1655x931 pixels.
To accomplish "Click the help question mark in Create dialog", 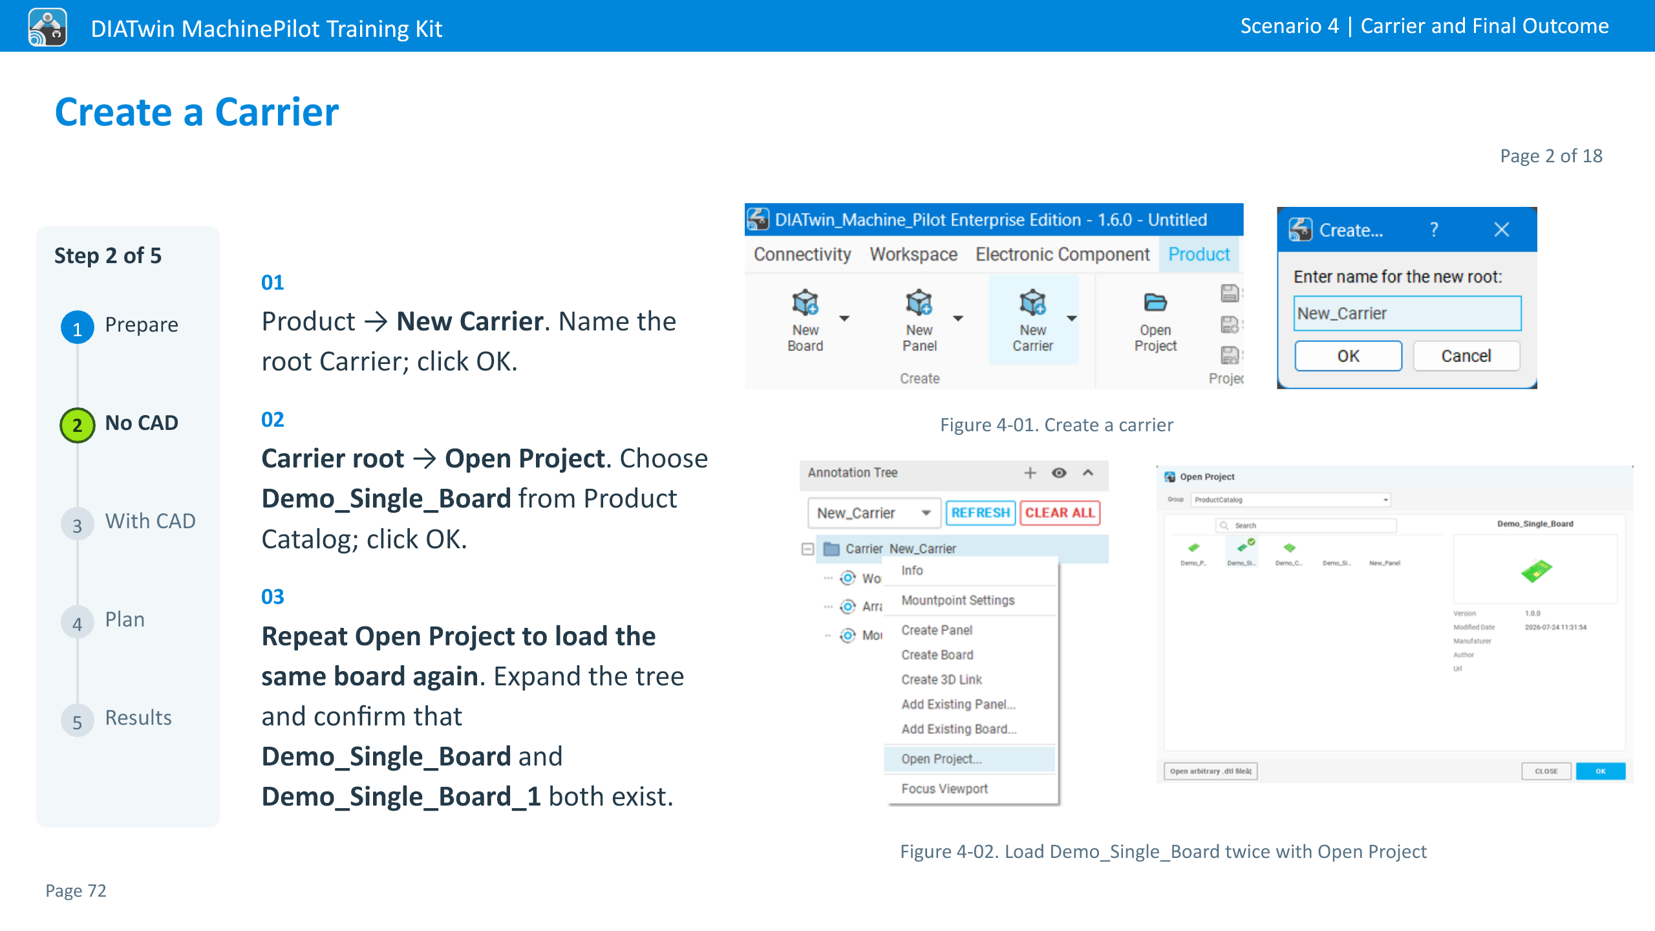I will tap(1434, 230).
